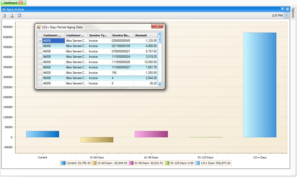Switch to the Dashboard tab
The image size is (297, 177).
10,3
